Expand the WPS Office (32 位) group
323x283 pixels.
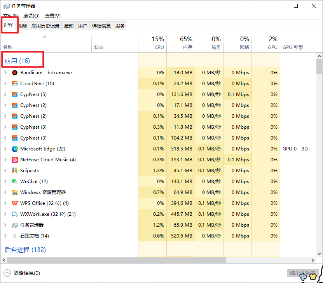(5, 203)
